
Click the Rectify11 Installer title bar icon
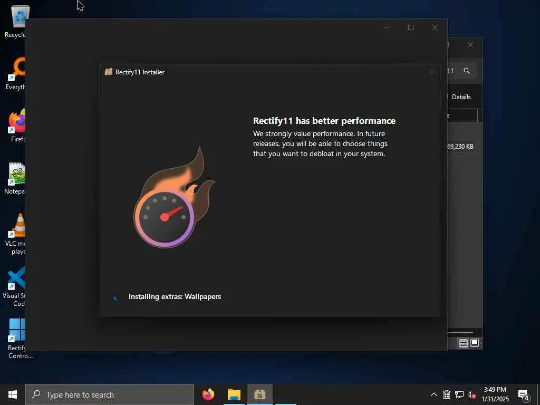coord(109,72)
